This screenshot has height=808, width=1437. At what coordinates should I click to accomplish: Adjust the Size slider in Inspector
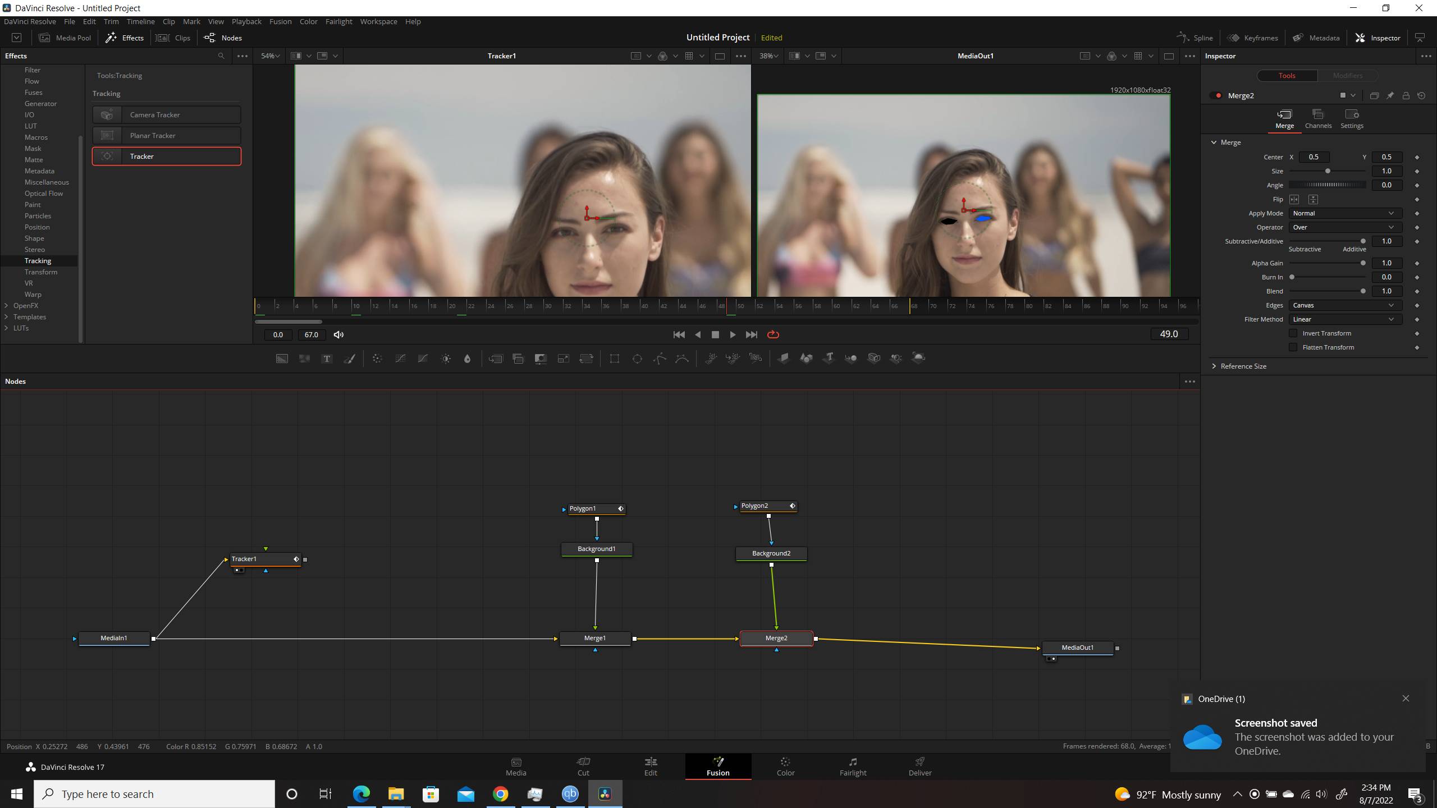(x=1327, y=171)
